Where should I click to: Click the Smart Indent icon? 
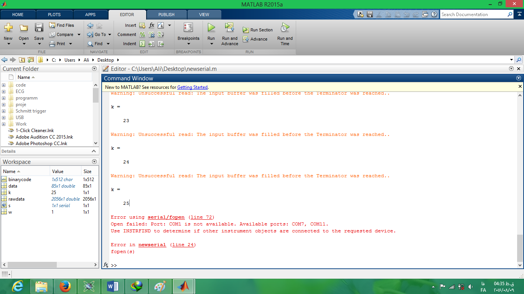pyautogui.click(x=142, y=44)
